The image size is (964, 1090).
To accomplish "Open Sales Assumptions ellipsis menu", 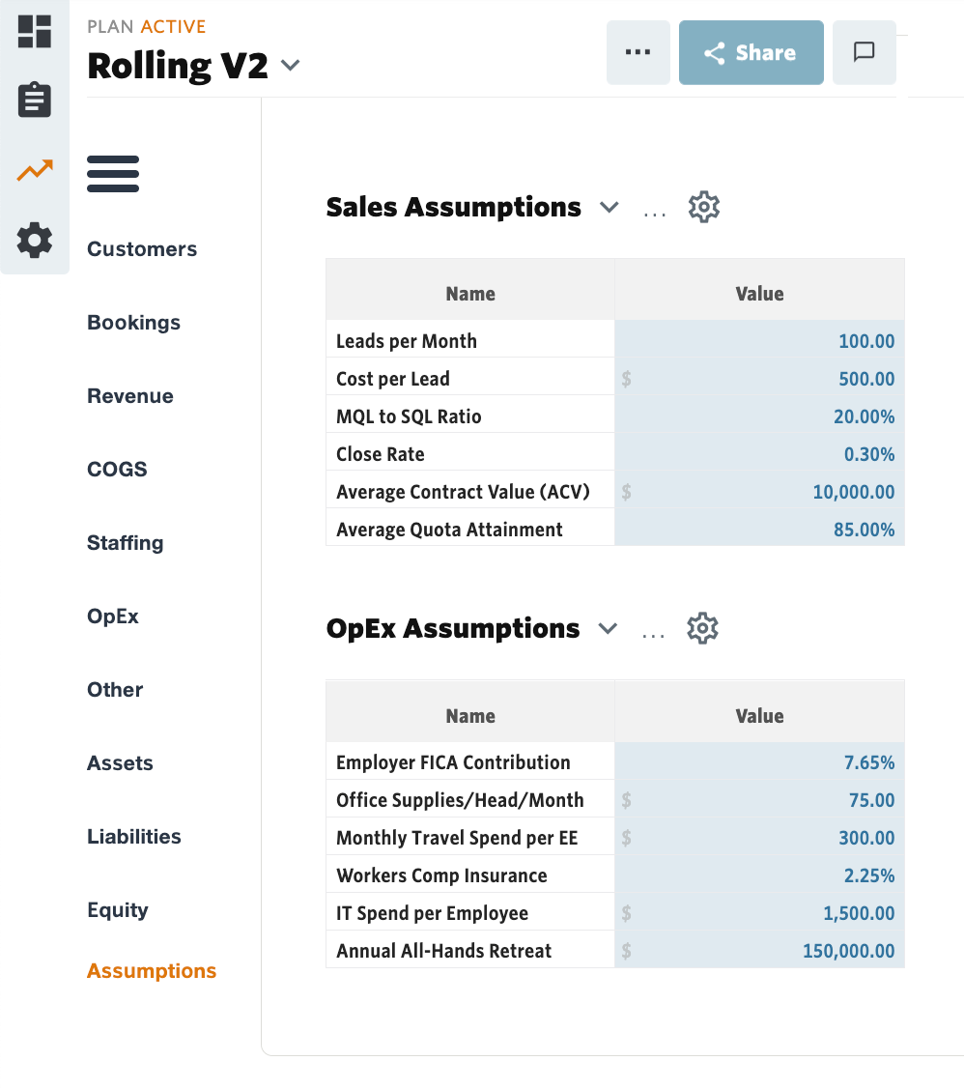I will point(655,211).
